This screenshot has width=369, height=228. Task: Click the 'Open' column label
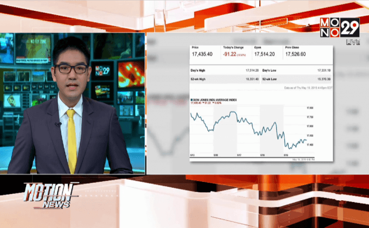257,47
